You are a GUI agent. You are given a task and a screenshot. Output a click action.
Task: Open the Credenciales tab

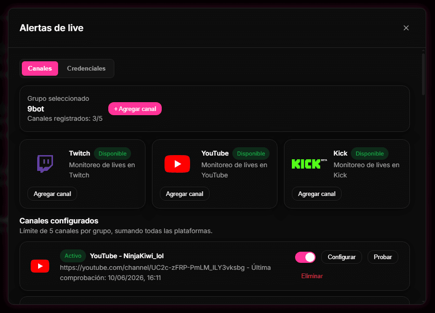(x=86, y=68)
